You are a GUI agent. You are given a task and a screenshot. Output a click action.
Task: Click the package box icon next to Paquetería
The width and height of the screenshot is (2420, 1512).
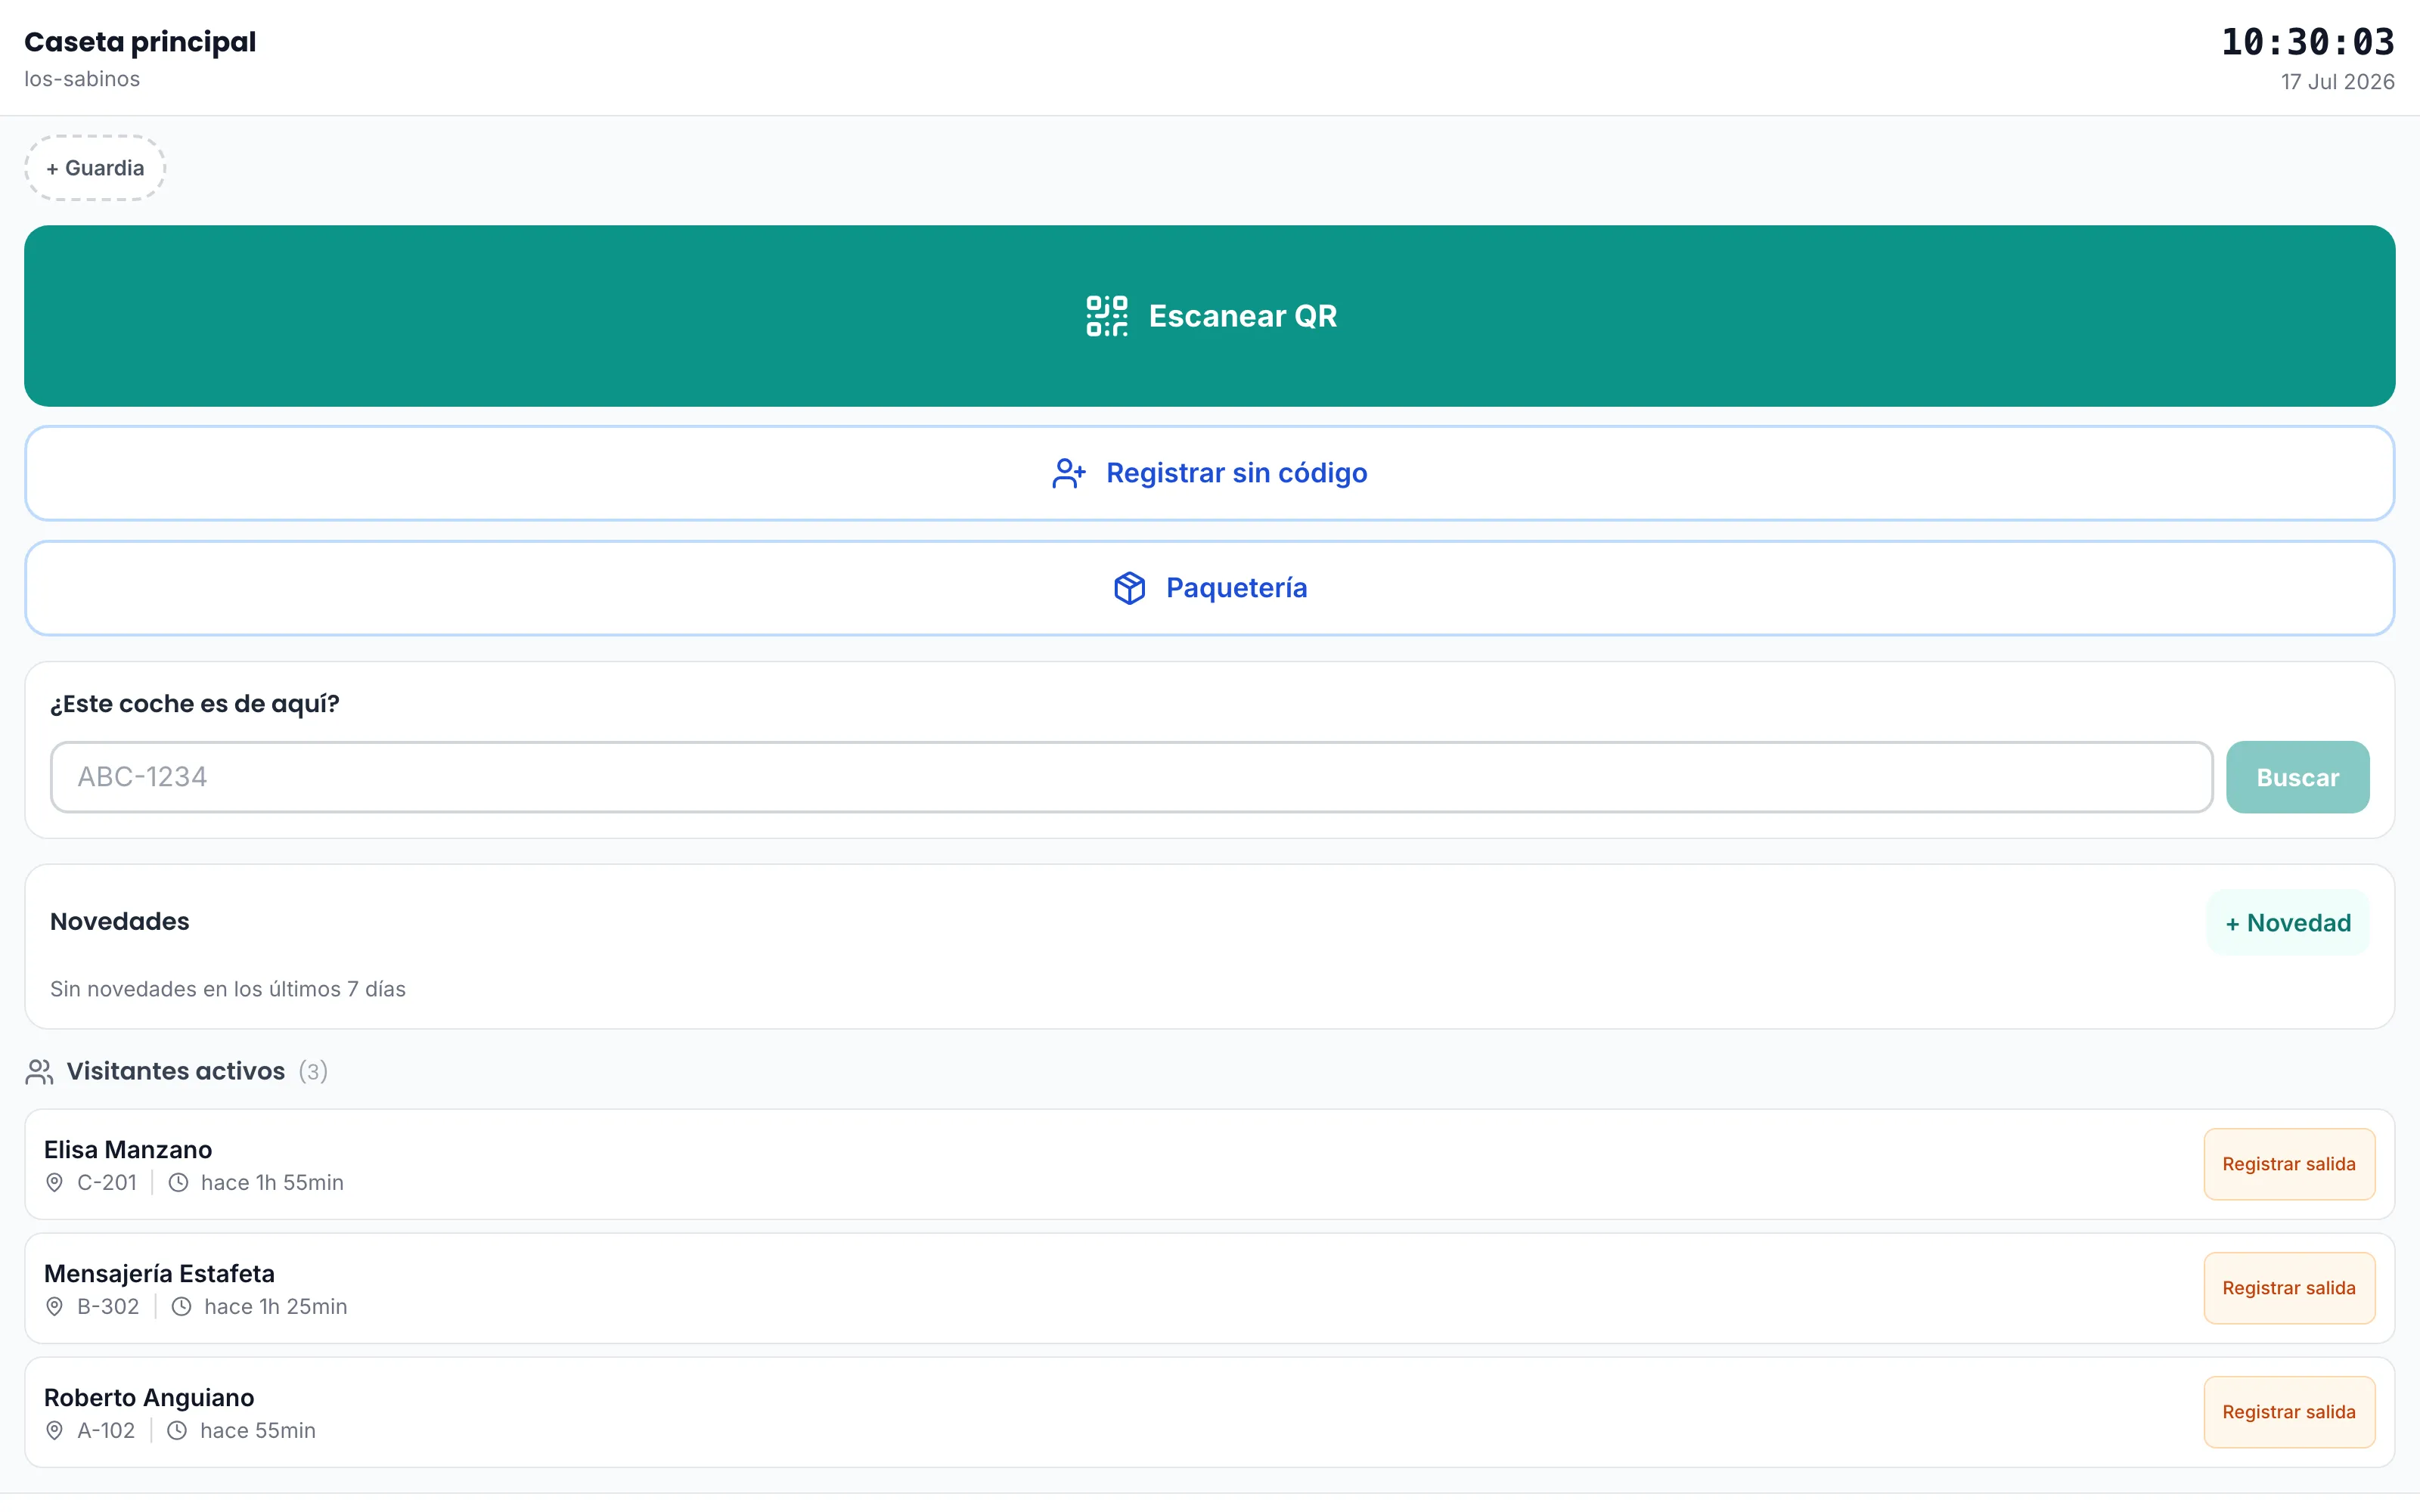pyautogui.click(x=1129, y=588)
